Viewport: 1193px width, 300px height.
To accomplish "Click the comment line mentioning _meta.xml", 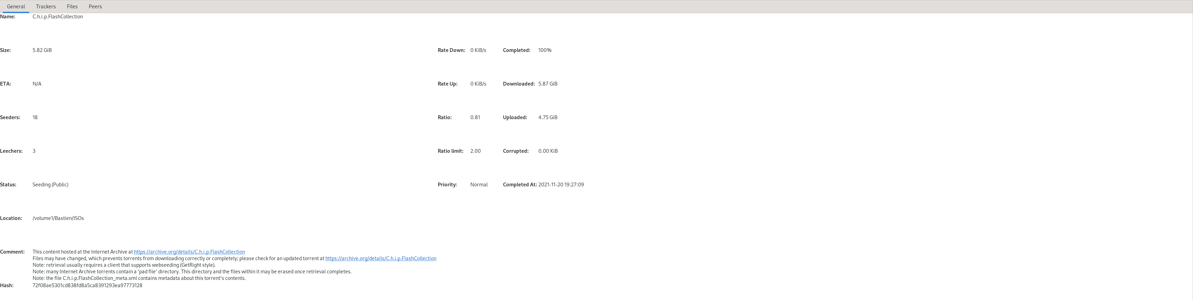I will [139, 278].
